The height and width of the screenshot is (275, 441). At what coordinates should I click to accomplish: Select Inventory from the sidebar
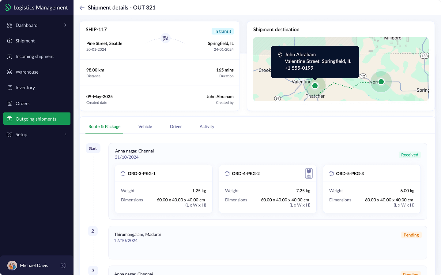(25, 88)
